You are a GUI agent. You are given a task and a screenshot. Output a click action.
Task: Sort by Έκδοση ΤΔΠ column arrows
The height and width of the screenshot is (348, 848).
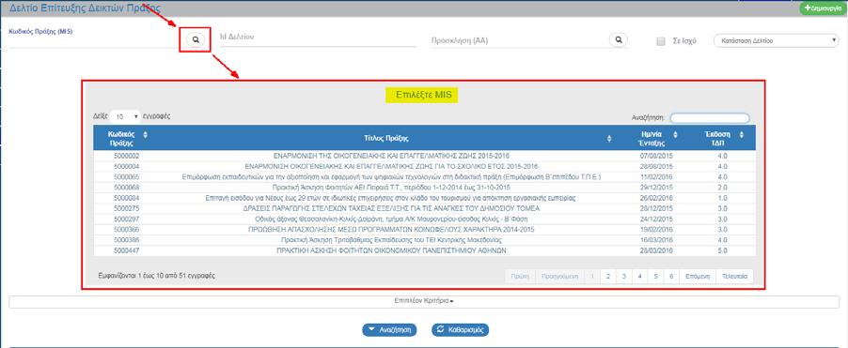(741, 134)
